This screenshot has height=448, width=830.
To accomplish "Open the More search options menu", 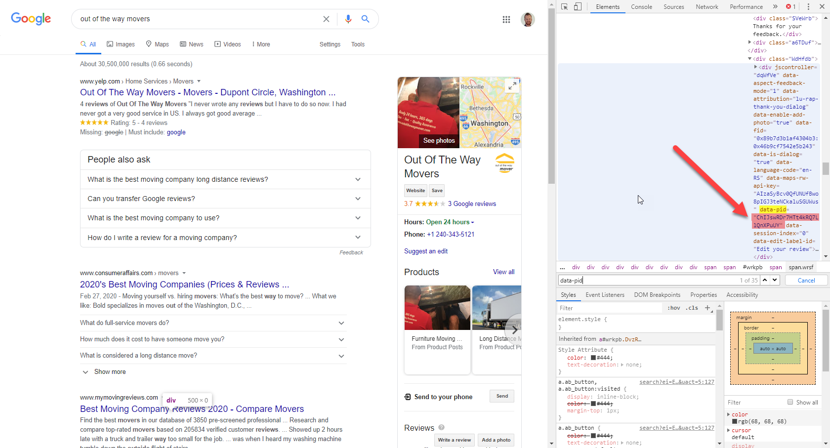I will (261, 44).
